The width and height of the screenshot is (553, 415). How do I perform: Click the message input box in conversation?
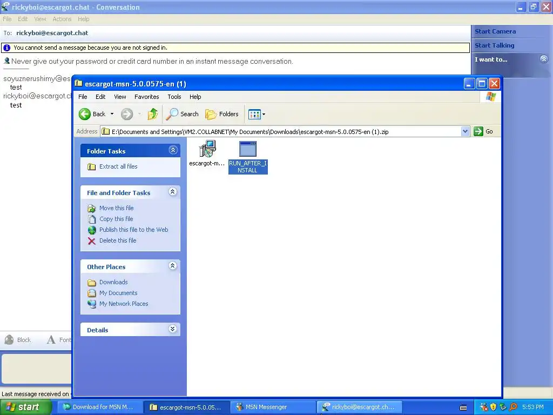pyautogui.click(x=36, y=369)
